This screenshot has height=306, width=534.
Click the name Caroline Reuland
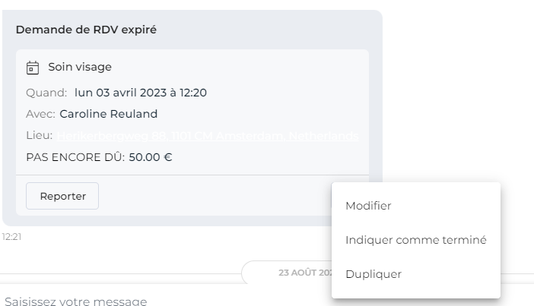(x=108, y=114)
